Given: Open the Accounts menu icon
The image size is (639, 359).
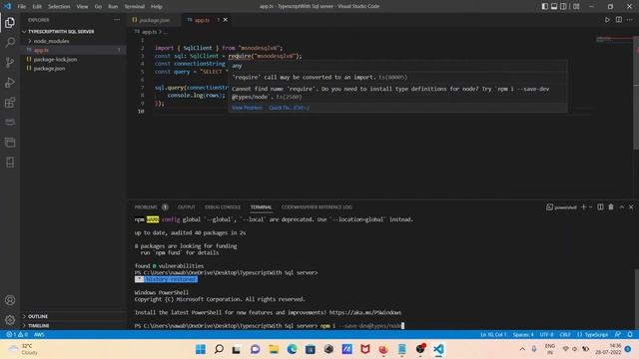Looking at the screenshot, I should (x=10, y=300).
